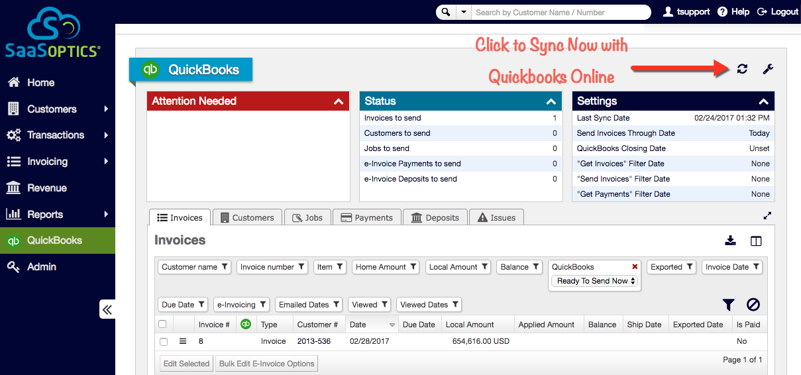Click the apply filter funnel icon
The image size is (801, 375).
click(x=728, y=305)
